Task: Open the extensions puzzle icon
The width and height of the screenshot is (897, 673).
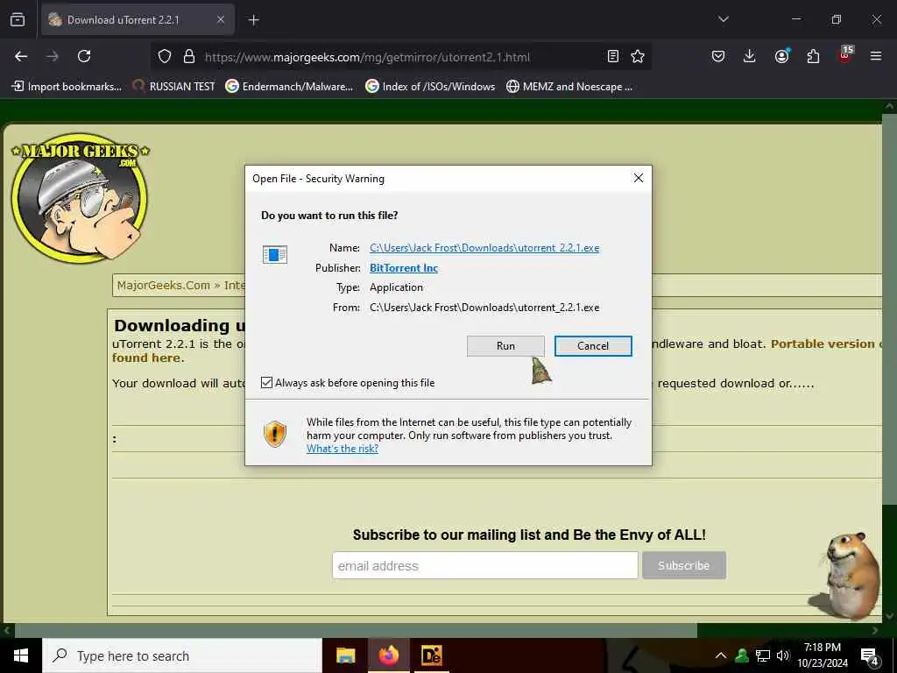Action: point(813,56)
